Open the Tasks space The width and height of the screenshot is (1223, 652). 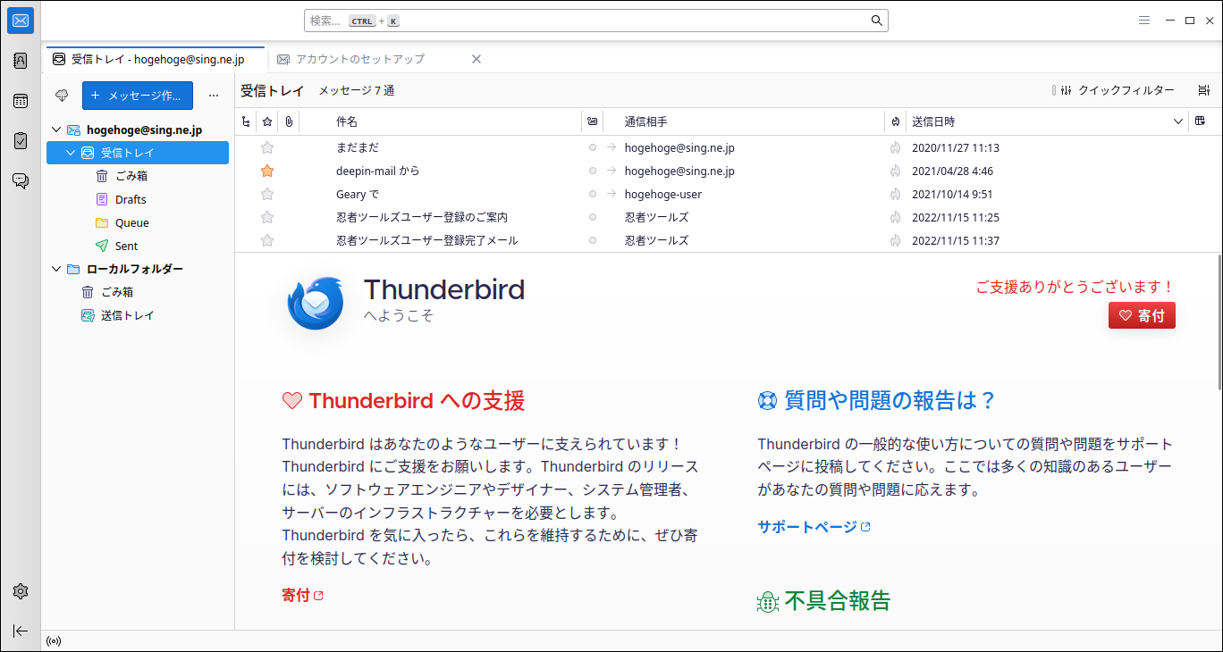click(20, 141)
